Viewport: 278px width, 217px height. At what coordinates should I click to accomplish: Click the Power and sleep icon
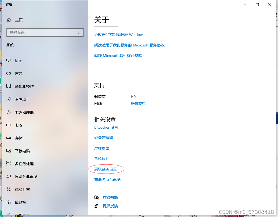click(x=9, y=112)
